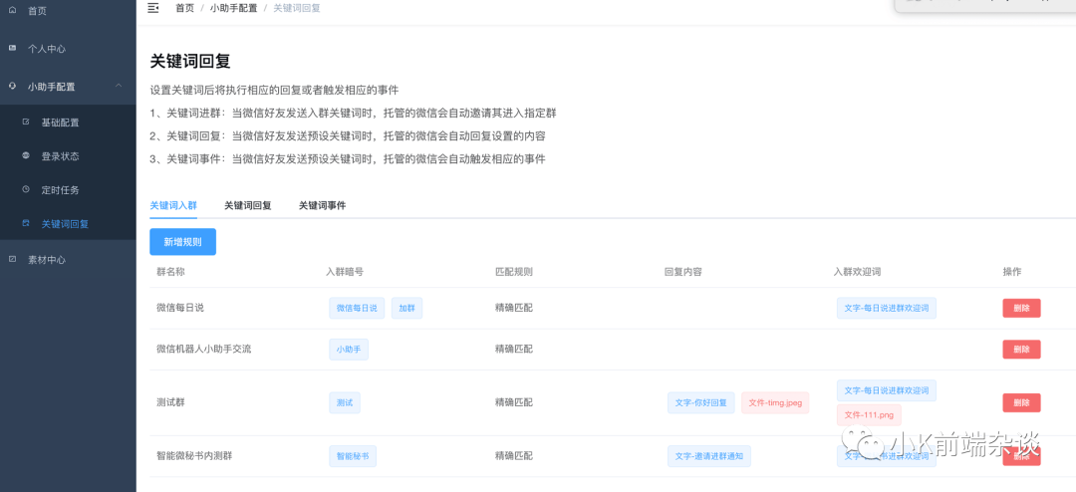Screen dimensions: 1076x492
Task: Collapse the 小助手配置 submenu arrow
Action: 119,86
